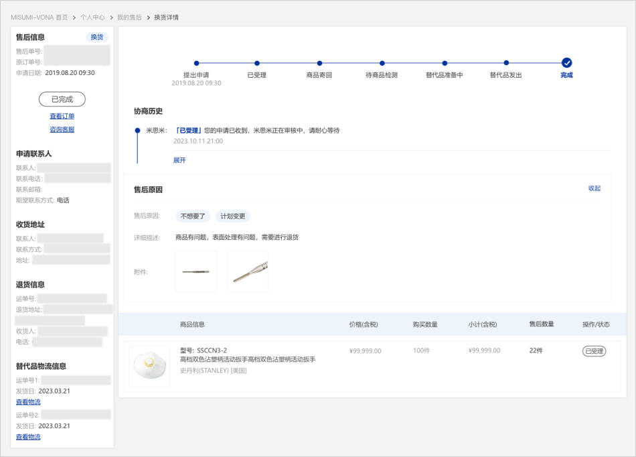
Task: Click the 完成 checkmark step icon
Action: (x=566, y=63)
